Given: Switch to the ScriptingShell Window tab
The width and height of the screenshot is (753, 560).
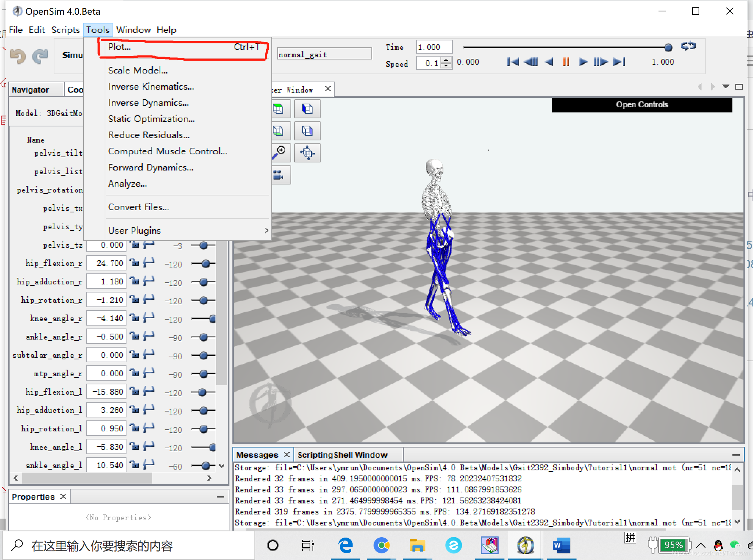Looking at the screenshot, I should 342,455.
